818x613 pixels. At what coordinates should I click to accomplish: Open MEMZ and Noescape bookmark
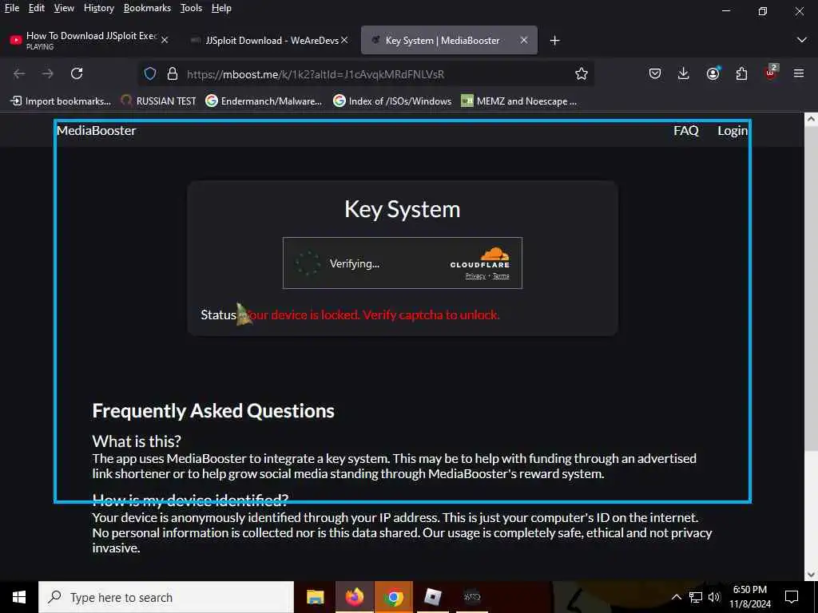[x=519, y=101]
